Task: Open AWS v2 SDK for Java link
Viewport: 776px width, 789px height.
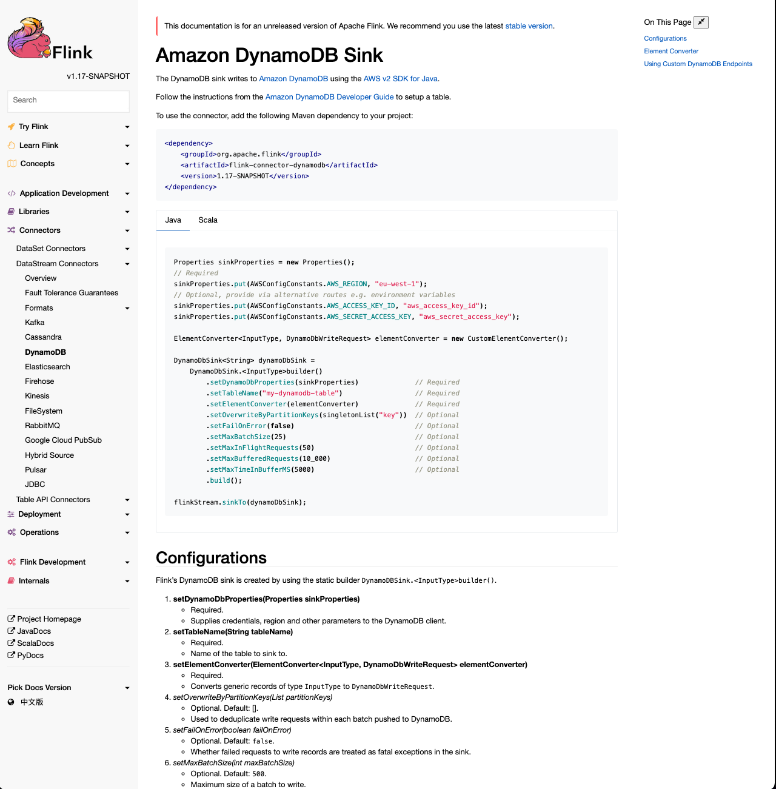Action: point(401,79)
